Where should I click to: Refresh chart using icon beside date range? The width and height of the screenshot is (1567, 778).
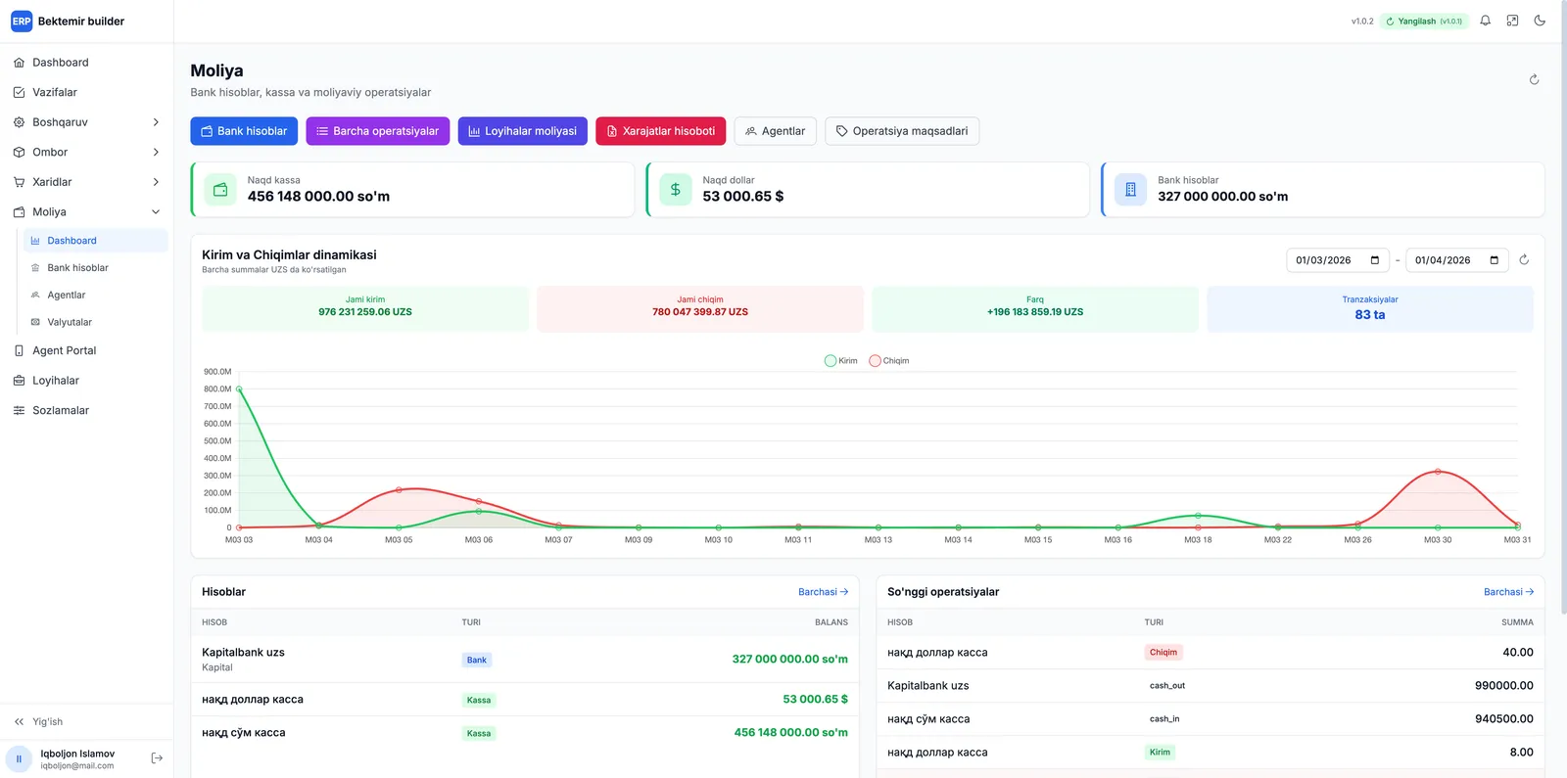pyautogui.click(x=1524, y=259)
